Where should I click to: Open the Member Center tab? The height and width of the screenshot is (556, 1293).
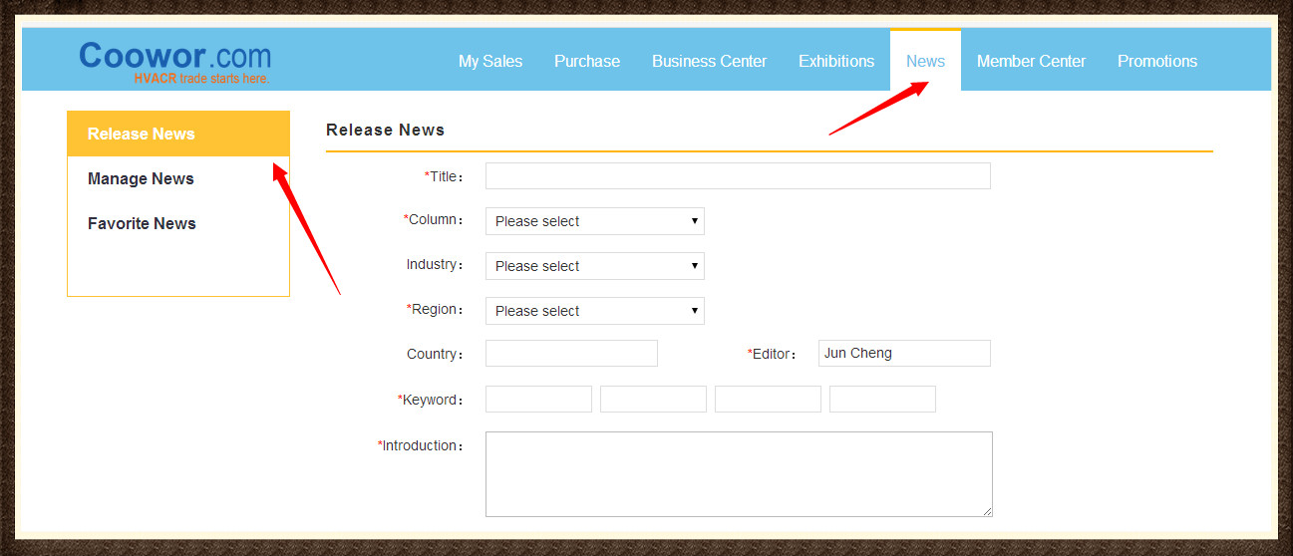(x=1031, y=61)
